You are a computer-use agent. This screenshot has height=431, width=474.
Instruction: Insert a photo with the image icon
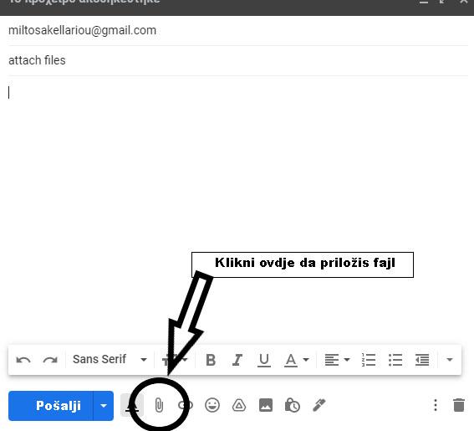coord(266,405)
